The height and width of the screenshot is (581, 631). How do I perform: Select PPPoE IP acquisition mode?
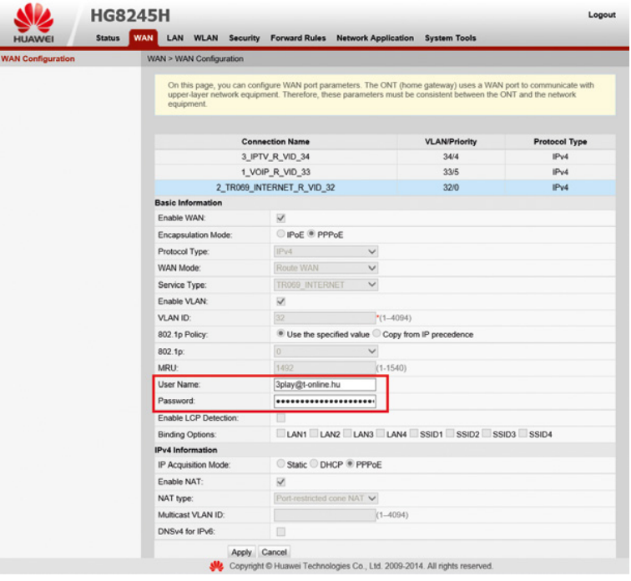coord(350,464)
